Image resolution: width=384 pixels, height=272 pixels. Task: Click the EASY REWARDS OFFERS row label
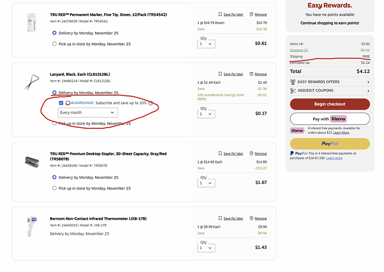pyautogui.click(x=319, y=82)
